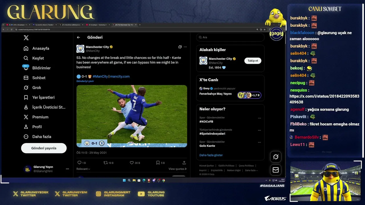
Task: Open Hizmet Şartları footer link
Action: coord(206,166)
